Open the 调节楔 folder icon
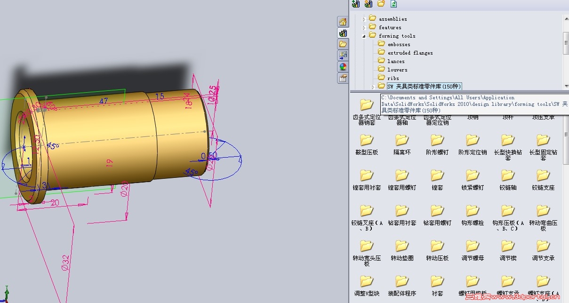The image size is (569, 303). tap(508, 246)
